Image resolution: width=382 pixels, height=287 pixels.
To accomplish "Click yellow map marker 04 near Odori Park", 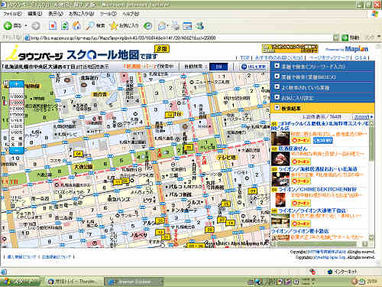I will [x=78, y=154].
